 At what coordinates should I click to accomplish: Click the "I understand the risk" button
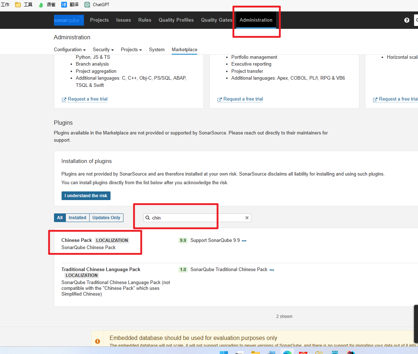click(x=86, y=196)
